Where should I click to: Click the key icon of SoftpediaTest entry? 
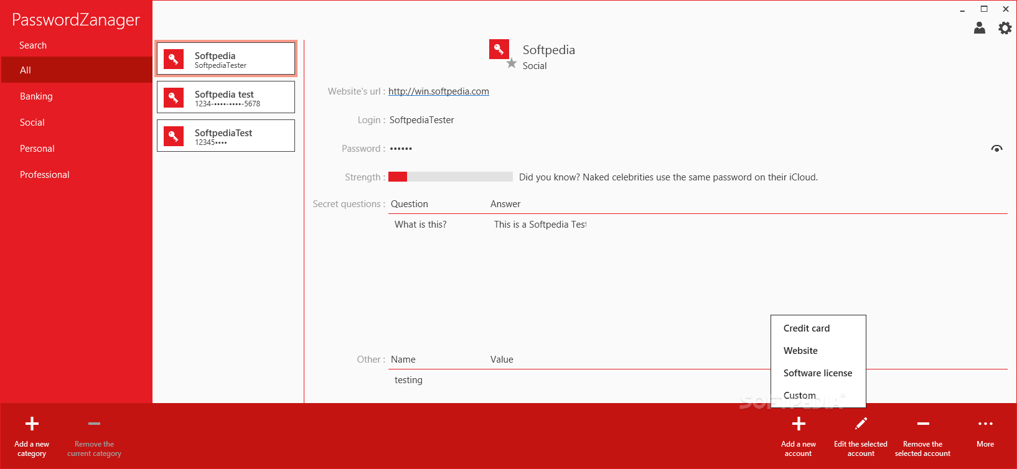point(174,136)
